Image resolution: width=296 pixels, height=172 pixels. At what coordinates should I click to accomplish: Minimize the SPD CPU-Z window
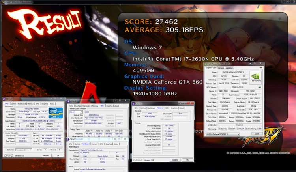coord(116,101)
